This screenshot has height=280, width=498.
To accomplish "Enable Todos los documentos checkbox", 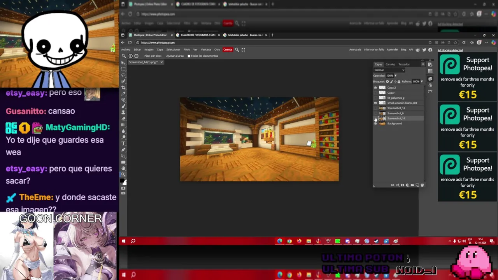I will coord(189,56).
